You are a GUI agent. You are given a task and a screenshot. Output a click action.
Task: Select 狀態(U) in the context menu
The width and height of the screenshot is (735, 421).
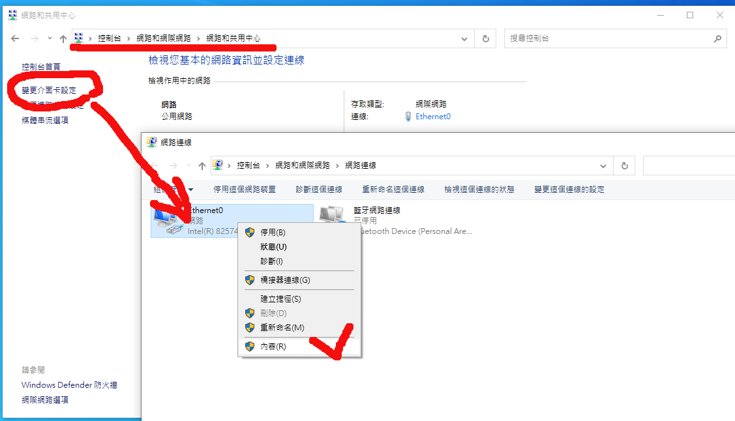[x=273, y=247]
